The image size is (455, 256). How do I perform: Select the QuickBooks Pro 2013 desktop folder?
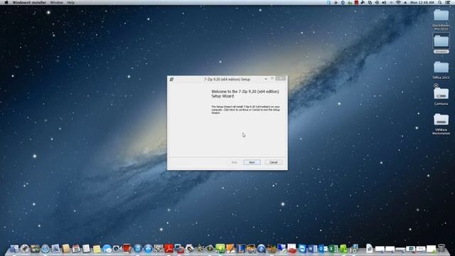pyautogui.click(x=441, y=19)
